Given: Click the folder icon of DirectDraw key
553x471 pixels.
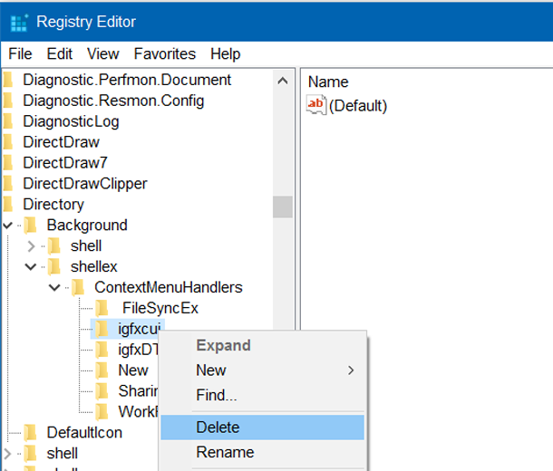Looking at the screenshot, I should 8,142.
